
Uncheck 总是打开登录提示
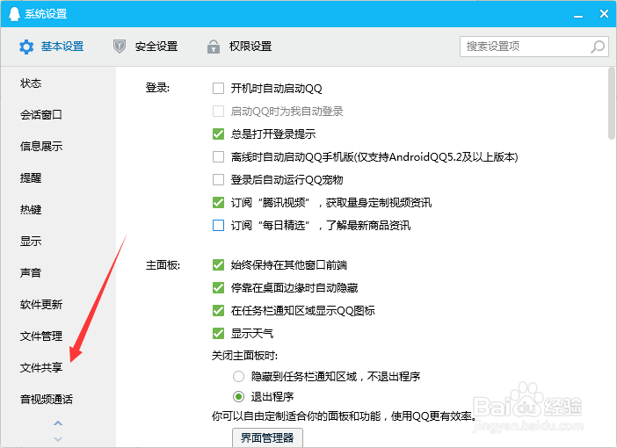pos(218,134)
